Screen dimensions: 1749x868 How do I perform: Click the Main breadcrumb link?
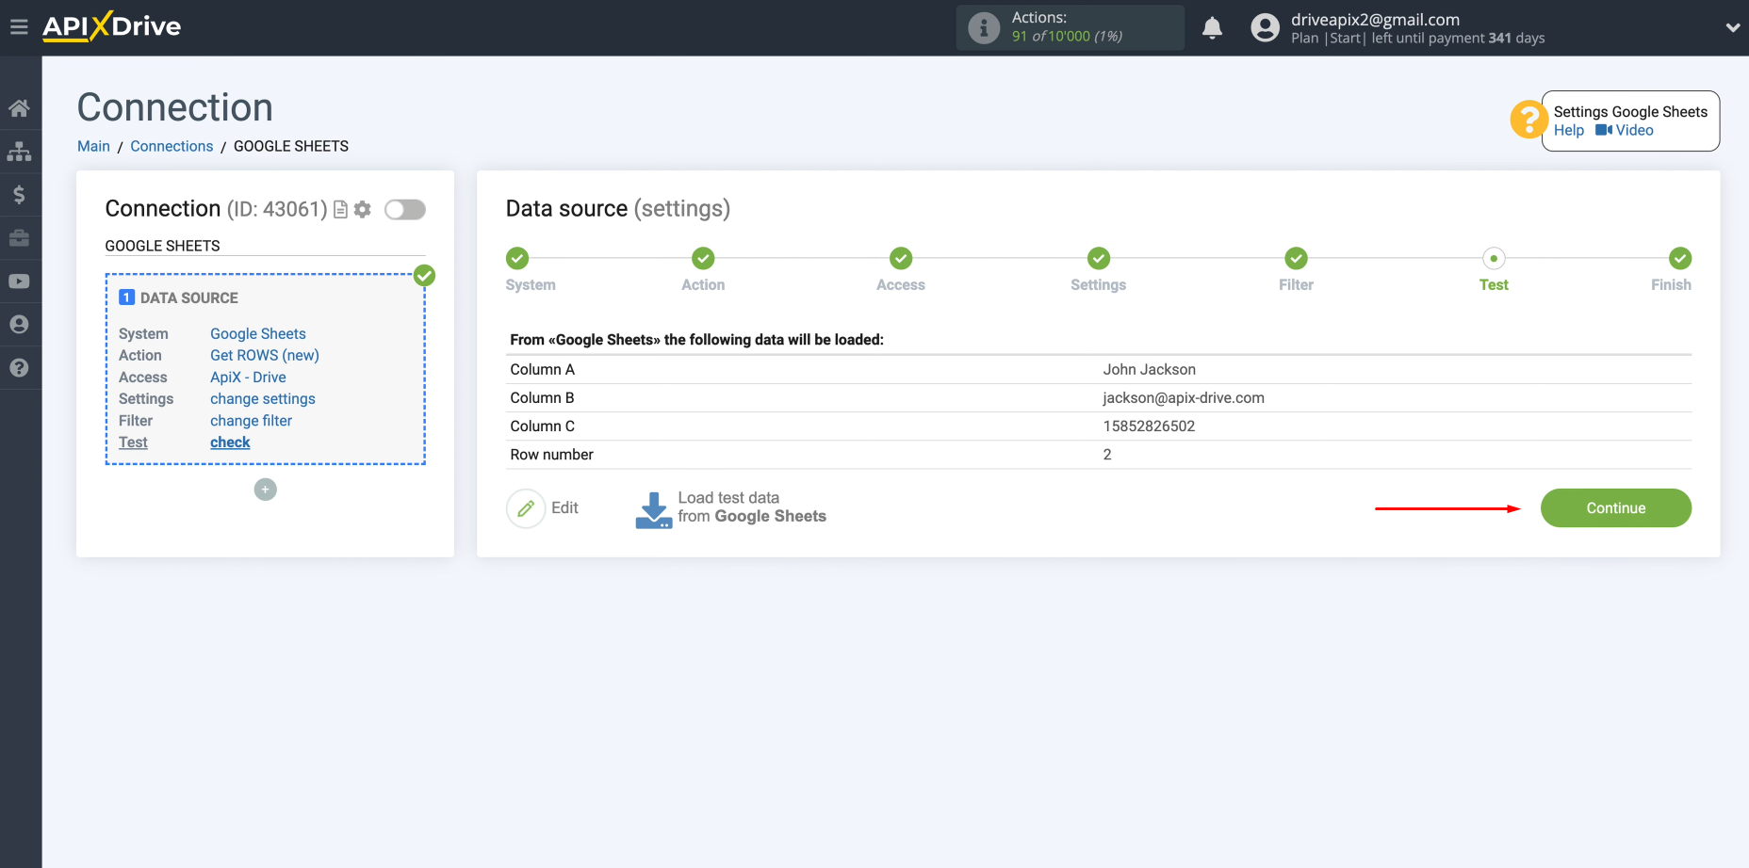click(93, 146)
